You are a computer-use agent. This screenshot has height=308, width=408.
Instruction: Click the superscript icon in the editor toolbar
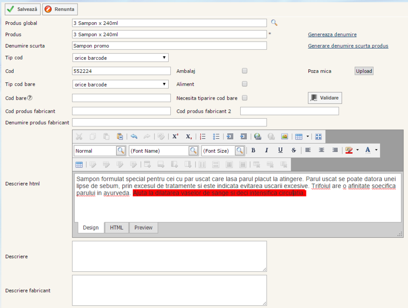pos(175,136)
